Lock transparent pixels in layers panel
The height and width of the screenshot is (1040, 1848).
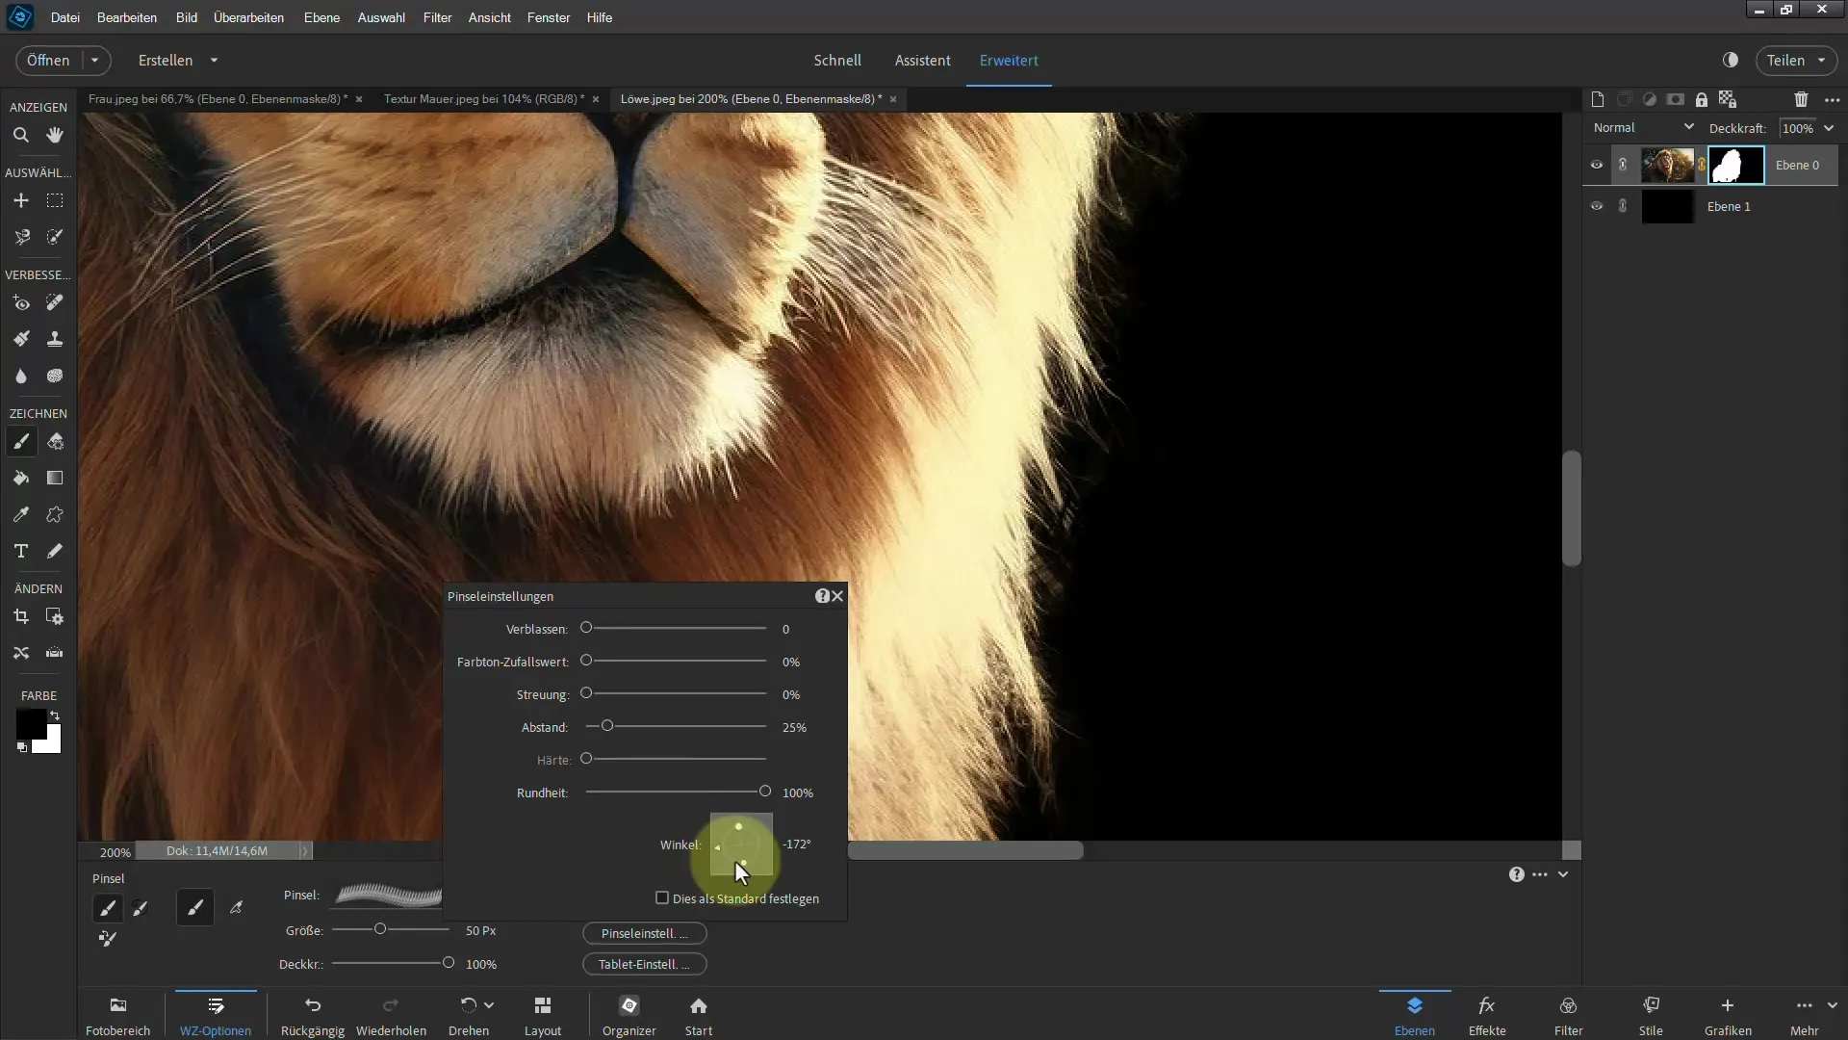click(1728, 99)
